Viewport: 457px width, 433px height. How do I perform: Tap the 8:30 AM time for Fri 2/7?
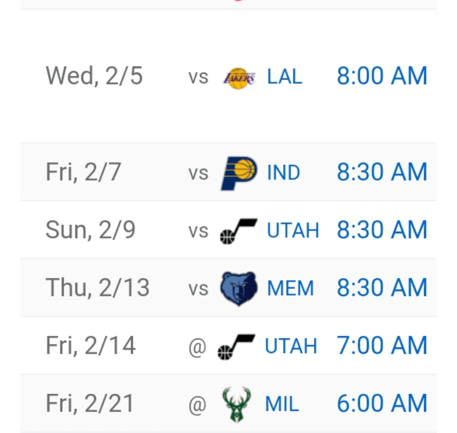[382, 172]
